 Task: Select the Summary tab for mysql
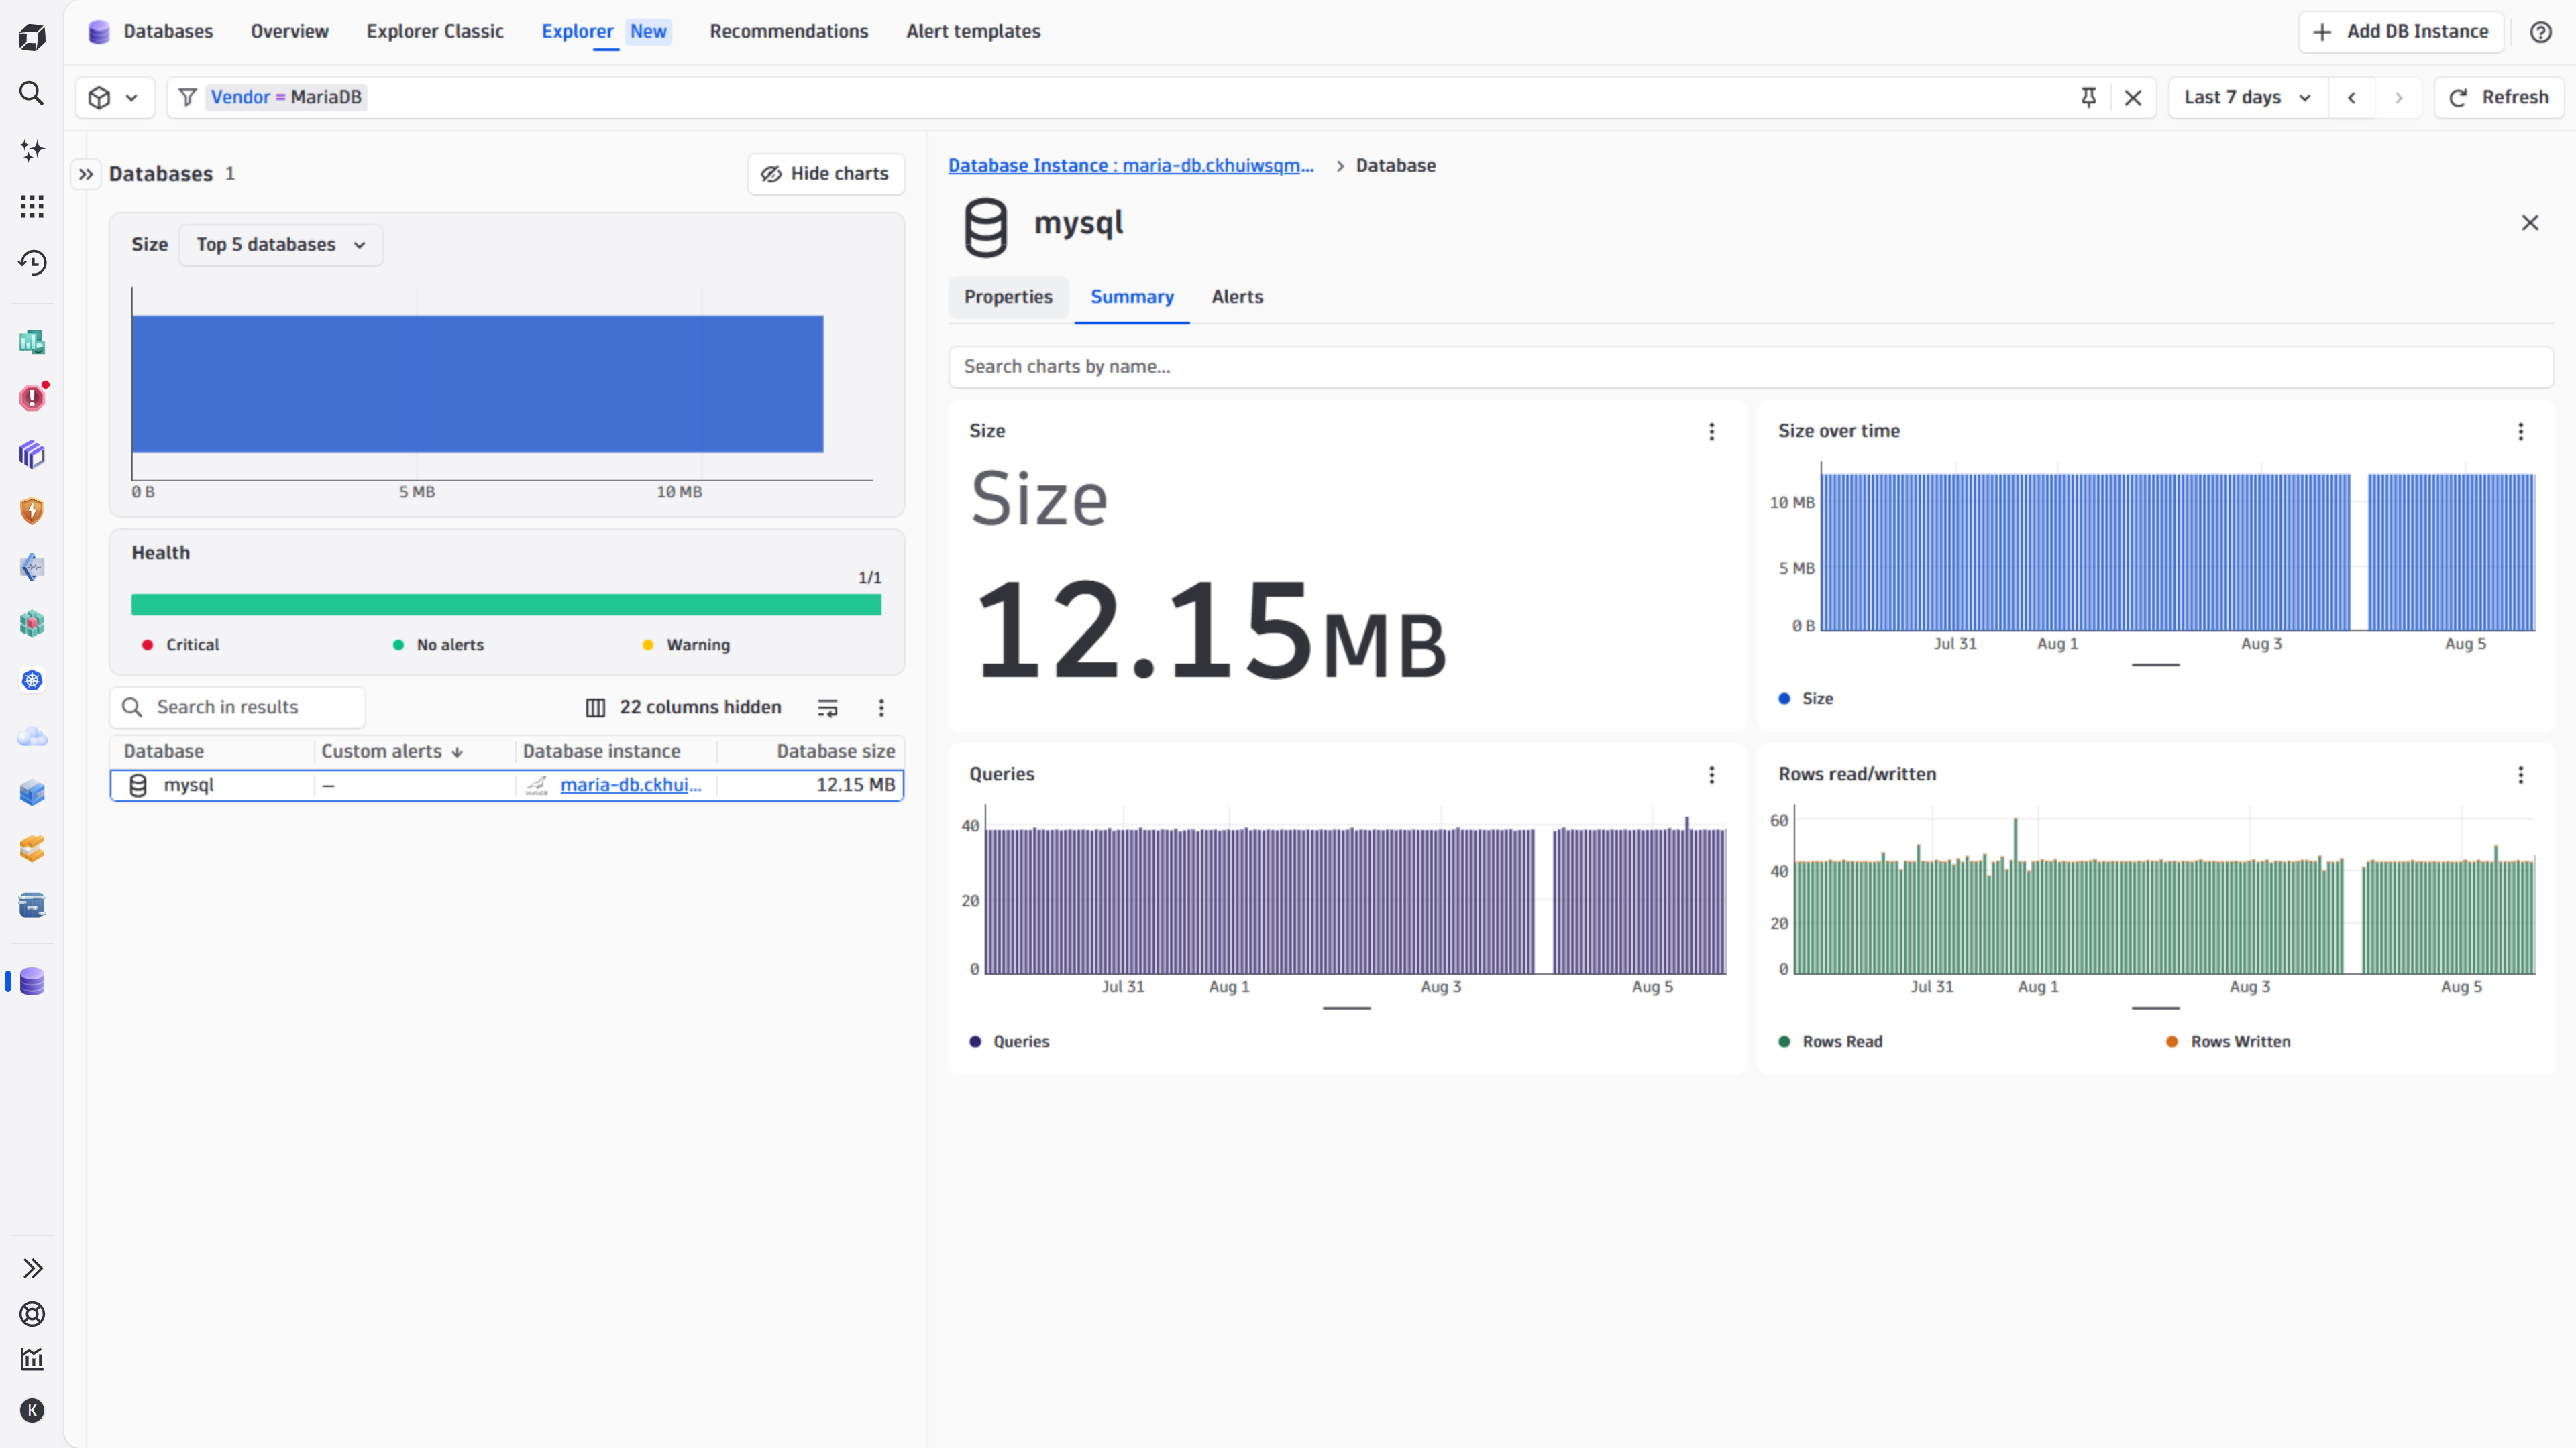(x=1132, y=297)
